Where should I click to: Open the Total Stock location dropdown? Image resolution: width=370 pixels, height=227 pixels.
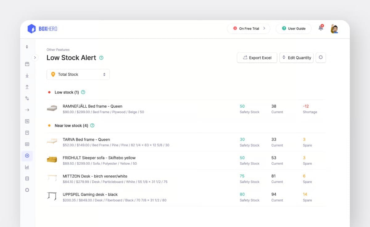click(78, 74)
